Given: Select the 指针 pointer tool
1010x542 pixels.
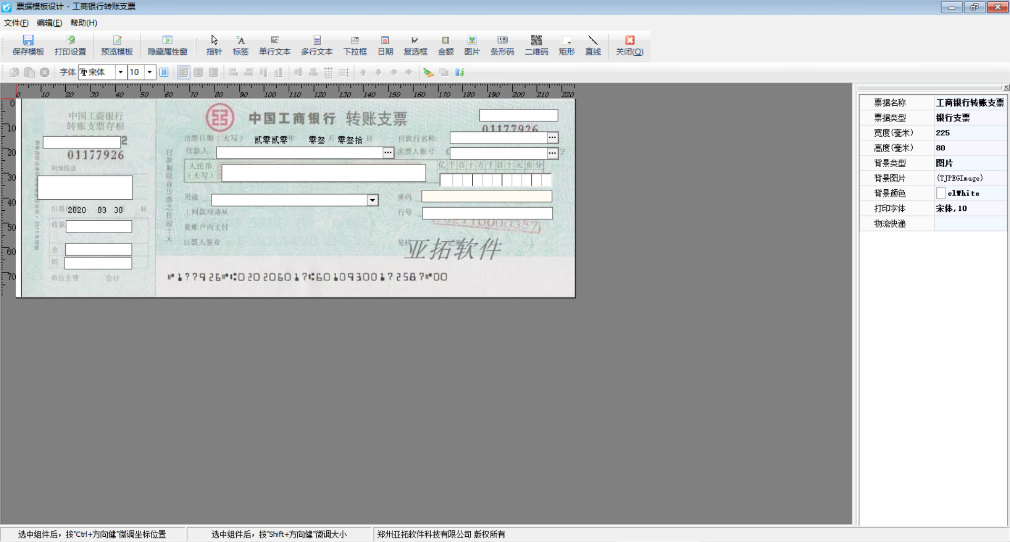Looking at the screenshot, I should click(214, 45).
